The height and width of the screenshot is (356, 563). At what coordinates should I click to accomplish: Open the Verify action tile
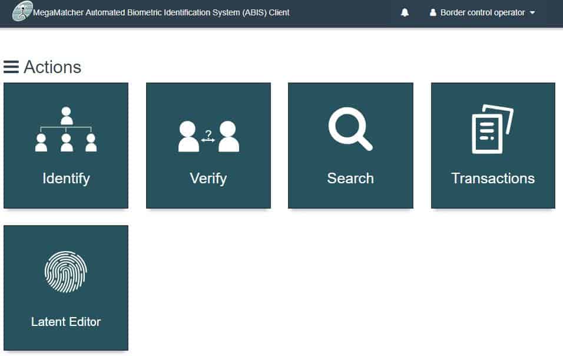208,146
